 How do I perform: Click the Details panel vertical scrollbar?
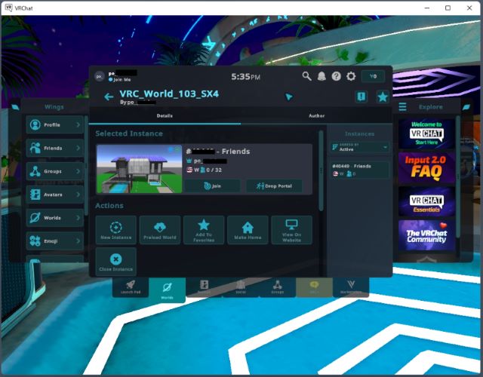[x=321, y=171]
